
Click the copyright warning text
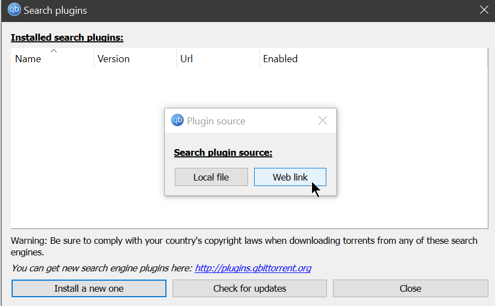[x=244, y=247]
